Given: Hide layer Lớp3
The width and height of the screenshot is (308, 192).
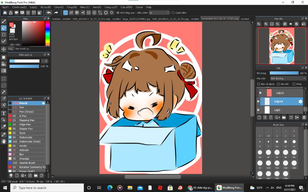Looking at the screenshot, I should click(x=258, y=110).
